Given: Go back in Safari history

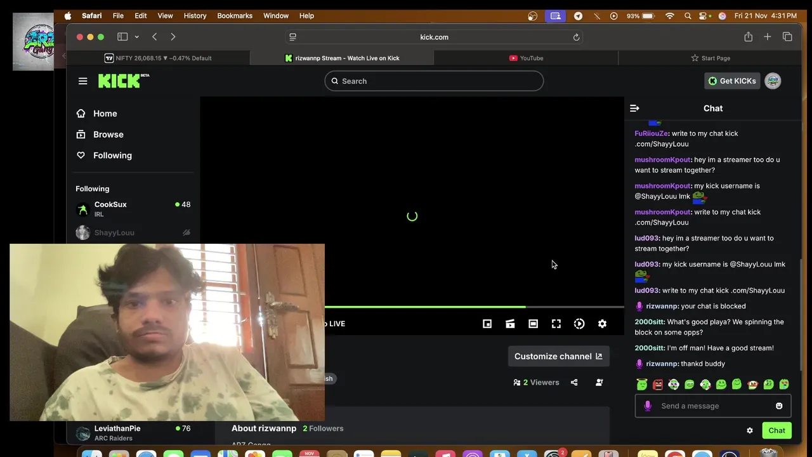Looking at the screenshot, I should (155, 37).
